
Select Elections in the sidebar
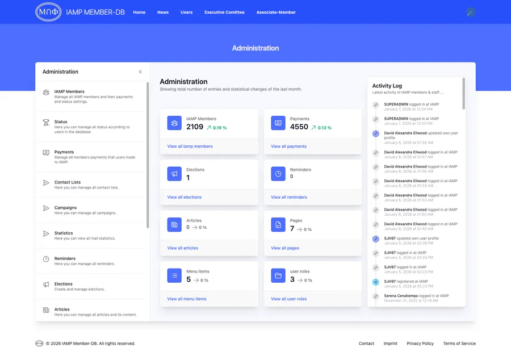click(91, 286)
